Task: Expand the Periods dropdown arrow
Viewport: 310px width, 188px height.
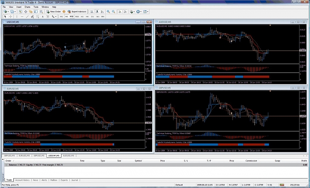Action: click(x=141, y=12)
